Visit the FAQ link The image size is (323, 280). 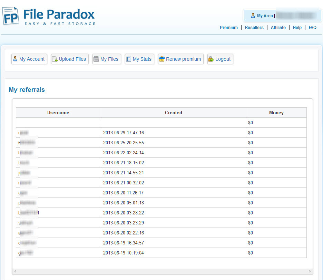[x=313, y=28]
